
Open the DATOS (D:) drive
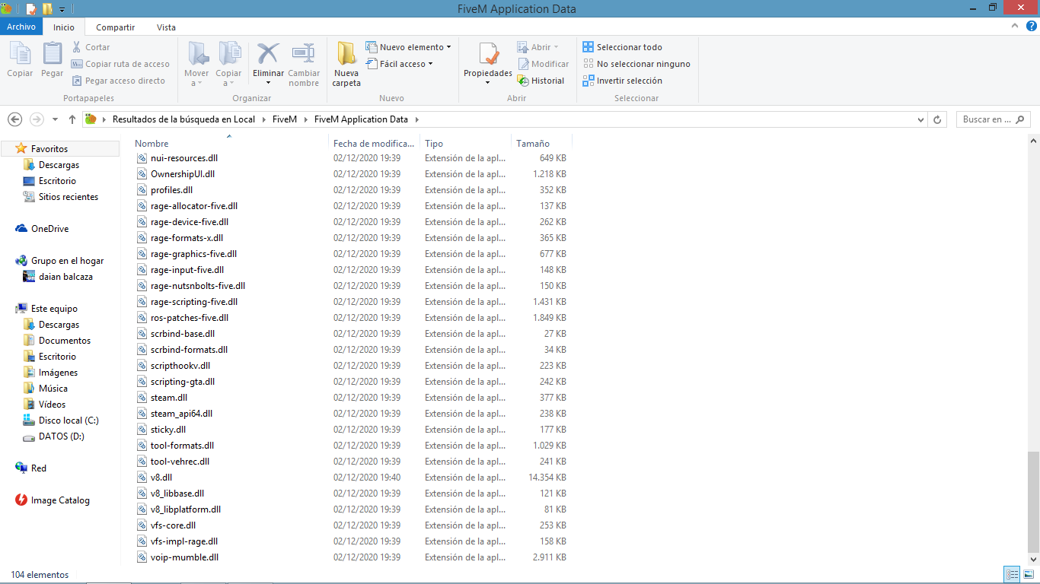pyautogui.click(x=61, y=436)
